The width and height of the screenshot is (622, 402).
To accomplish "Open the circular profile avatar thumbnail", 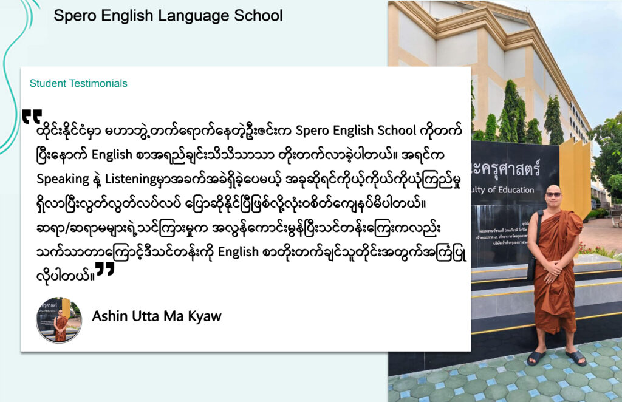I will coord(59,319).
